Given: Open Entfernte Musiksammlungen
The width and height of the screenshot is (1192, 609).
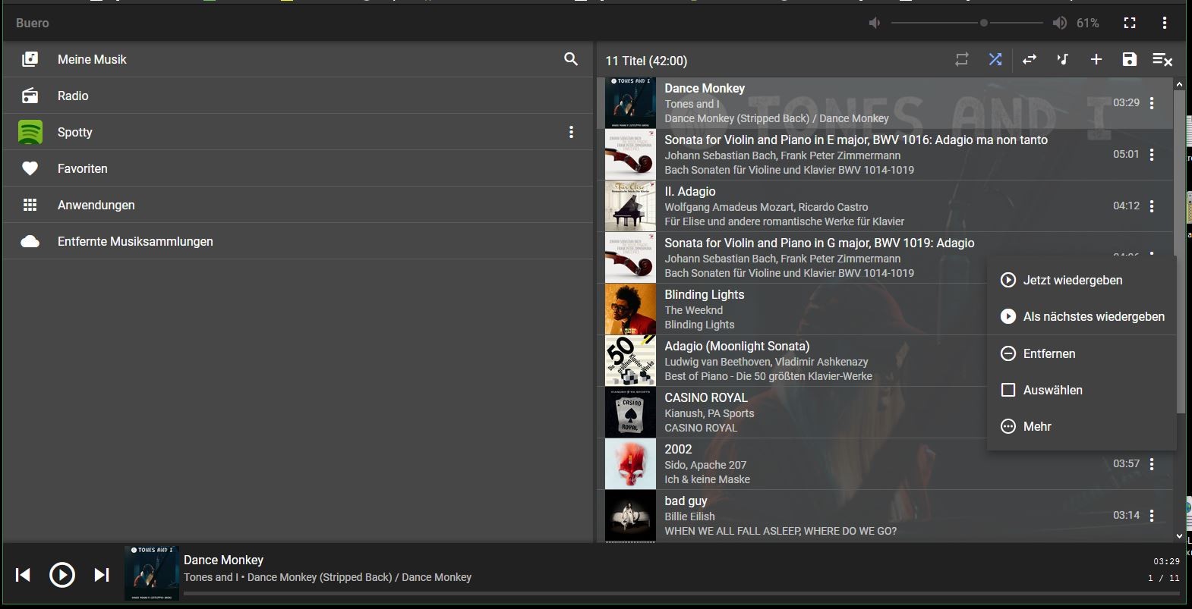Looking at the screenshot, I should point(135,241).
